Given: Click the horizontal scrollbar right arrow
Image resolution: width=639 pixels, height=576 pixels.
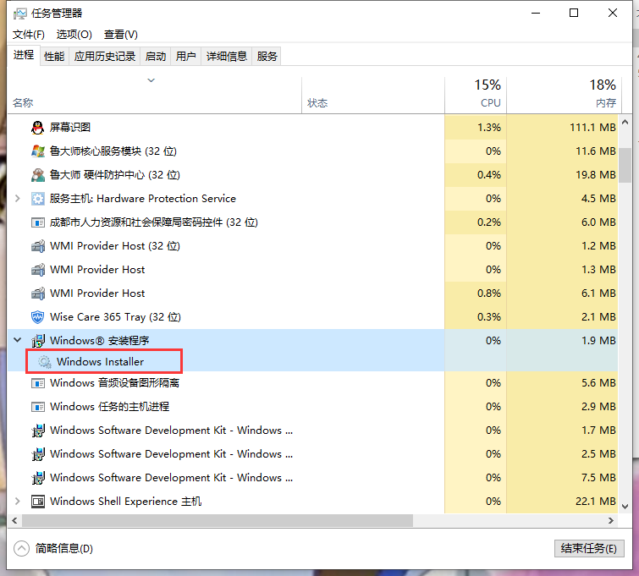Looking at the screenshot, I should (x=610, y=521).
